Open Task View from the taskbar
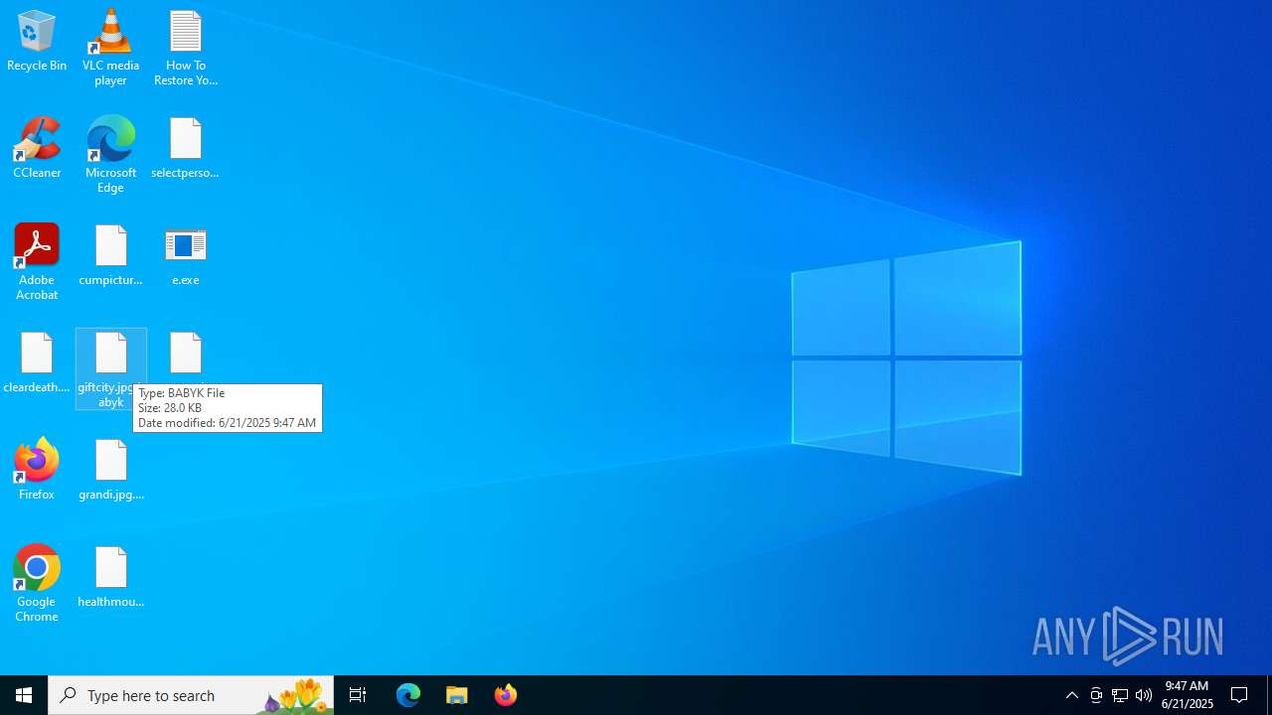Viewport: 1272px width, 715px height. click(x=358, y=695)
